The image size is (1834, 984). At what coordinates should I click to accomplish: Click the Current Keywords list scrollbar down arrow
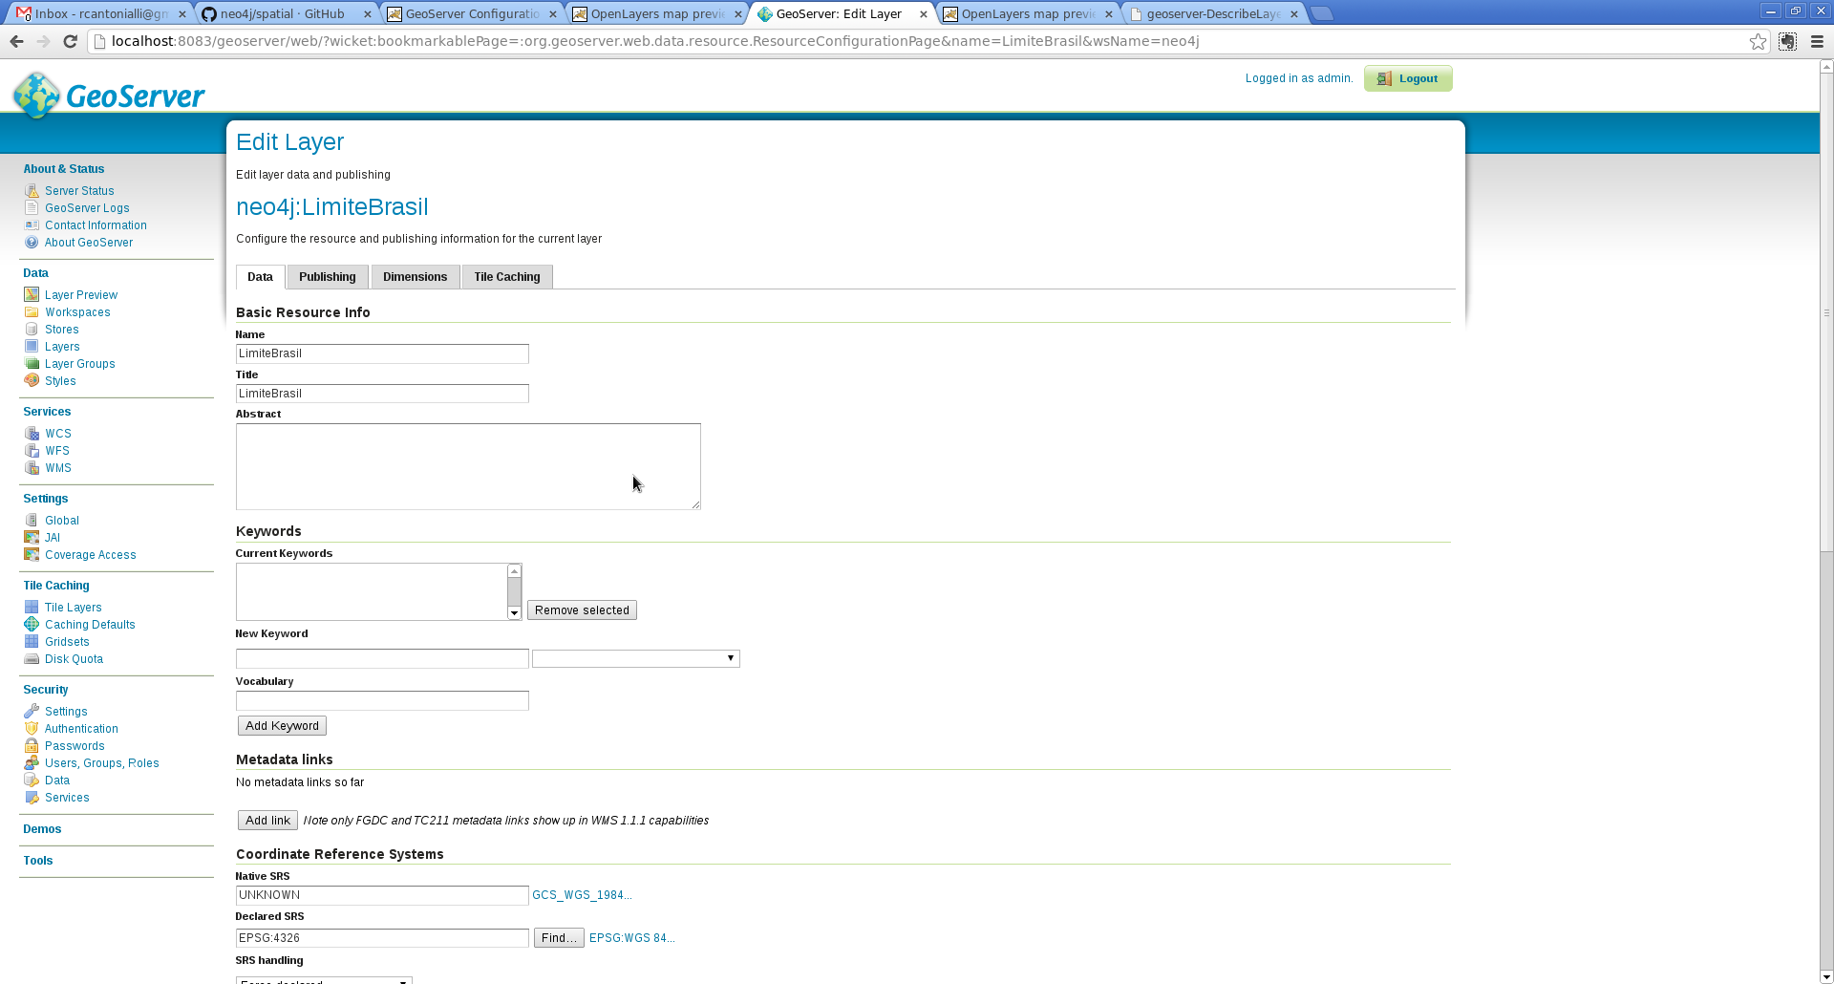(514, 613)
